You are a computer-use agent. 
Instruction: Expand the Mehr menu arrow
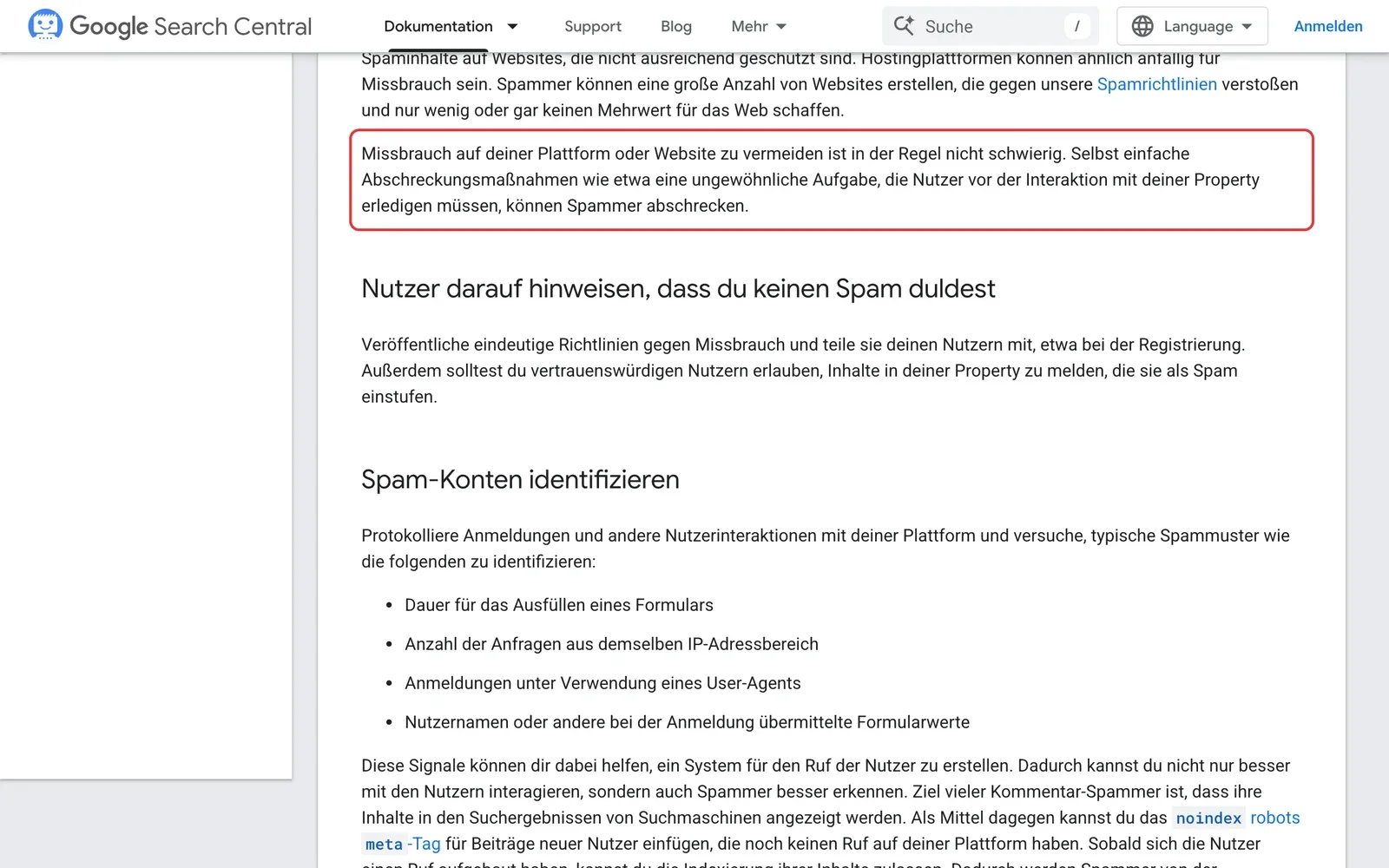(x=781, y=26)
